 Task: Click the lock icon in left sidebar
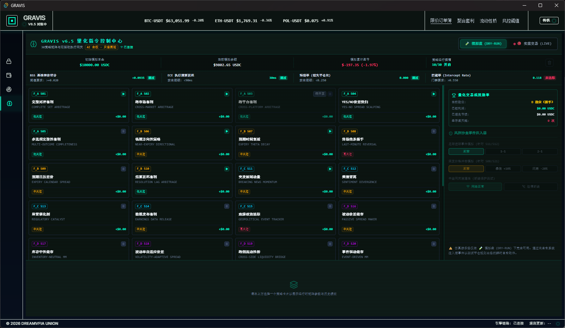click(9, 61)
